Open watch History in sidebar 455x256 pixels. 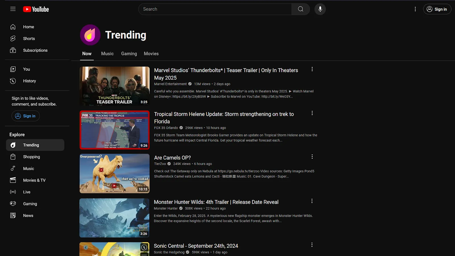pyautogui.click(x=29, y=81)
